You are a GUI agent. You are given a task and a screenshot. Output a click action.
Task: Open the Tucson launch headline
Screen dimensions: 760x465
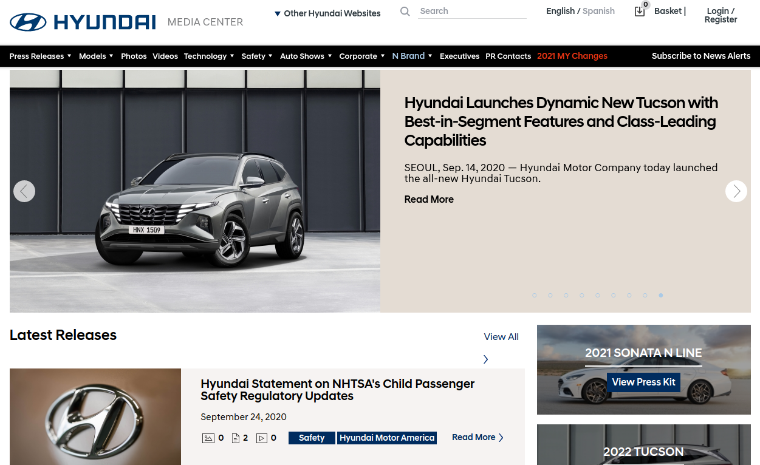point(561,121)
